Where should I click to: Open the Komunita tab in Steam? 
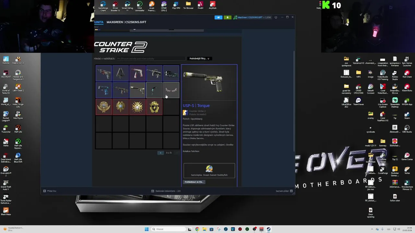pyautogui.click(x=99, y=22)
